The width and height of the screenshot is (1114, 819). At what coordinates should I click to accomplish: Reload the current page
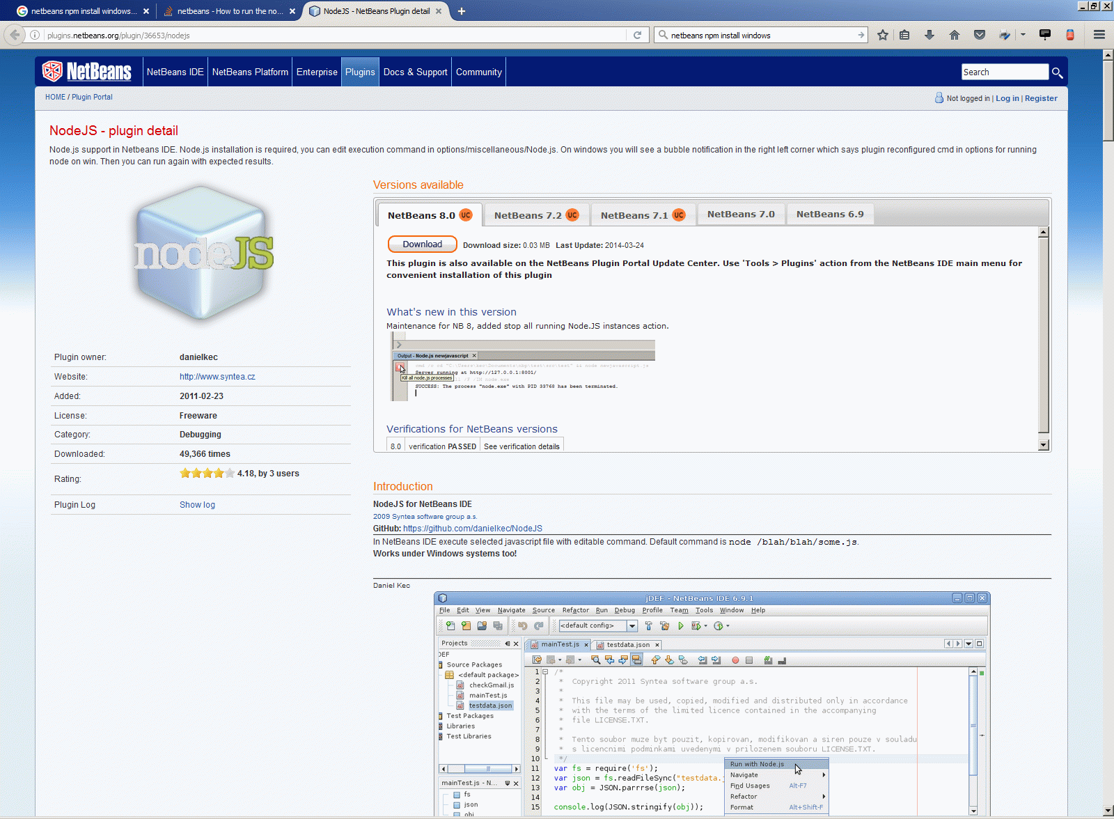tap(637, 35)
